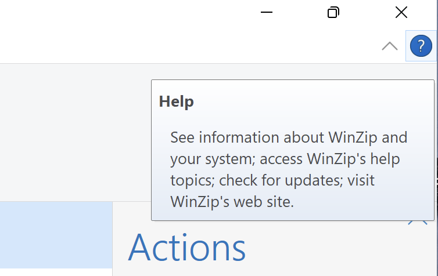The width and height of the screenshot is (438, 276).
Task: Click the divider between file list and Actions
Action: (113, 239)
